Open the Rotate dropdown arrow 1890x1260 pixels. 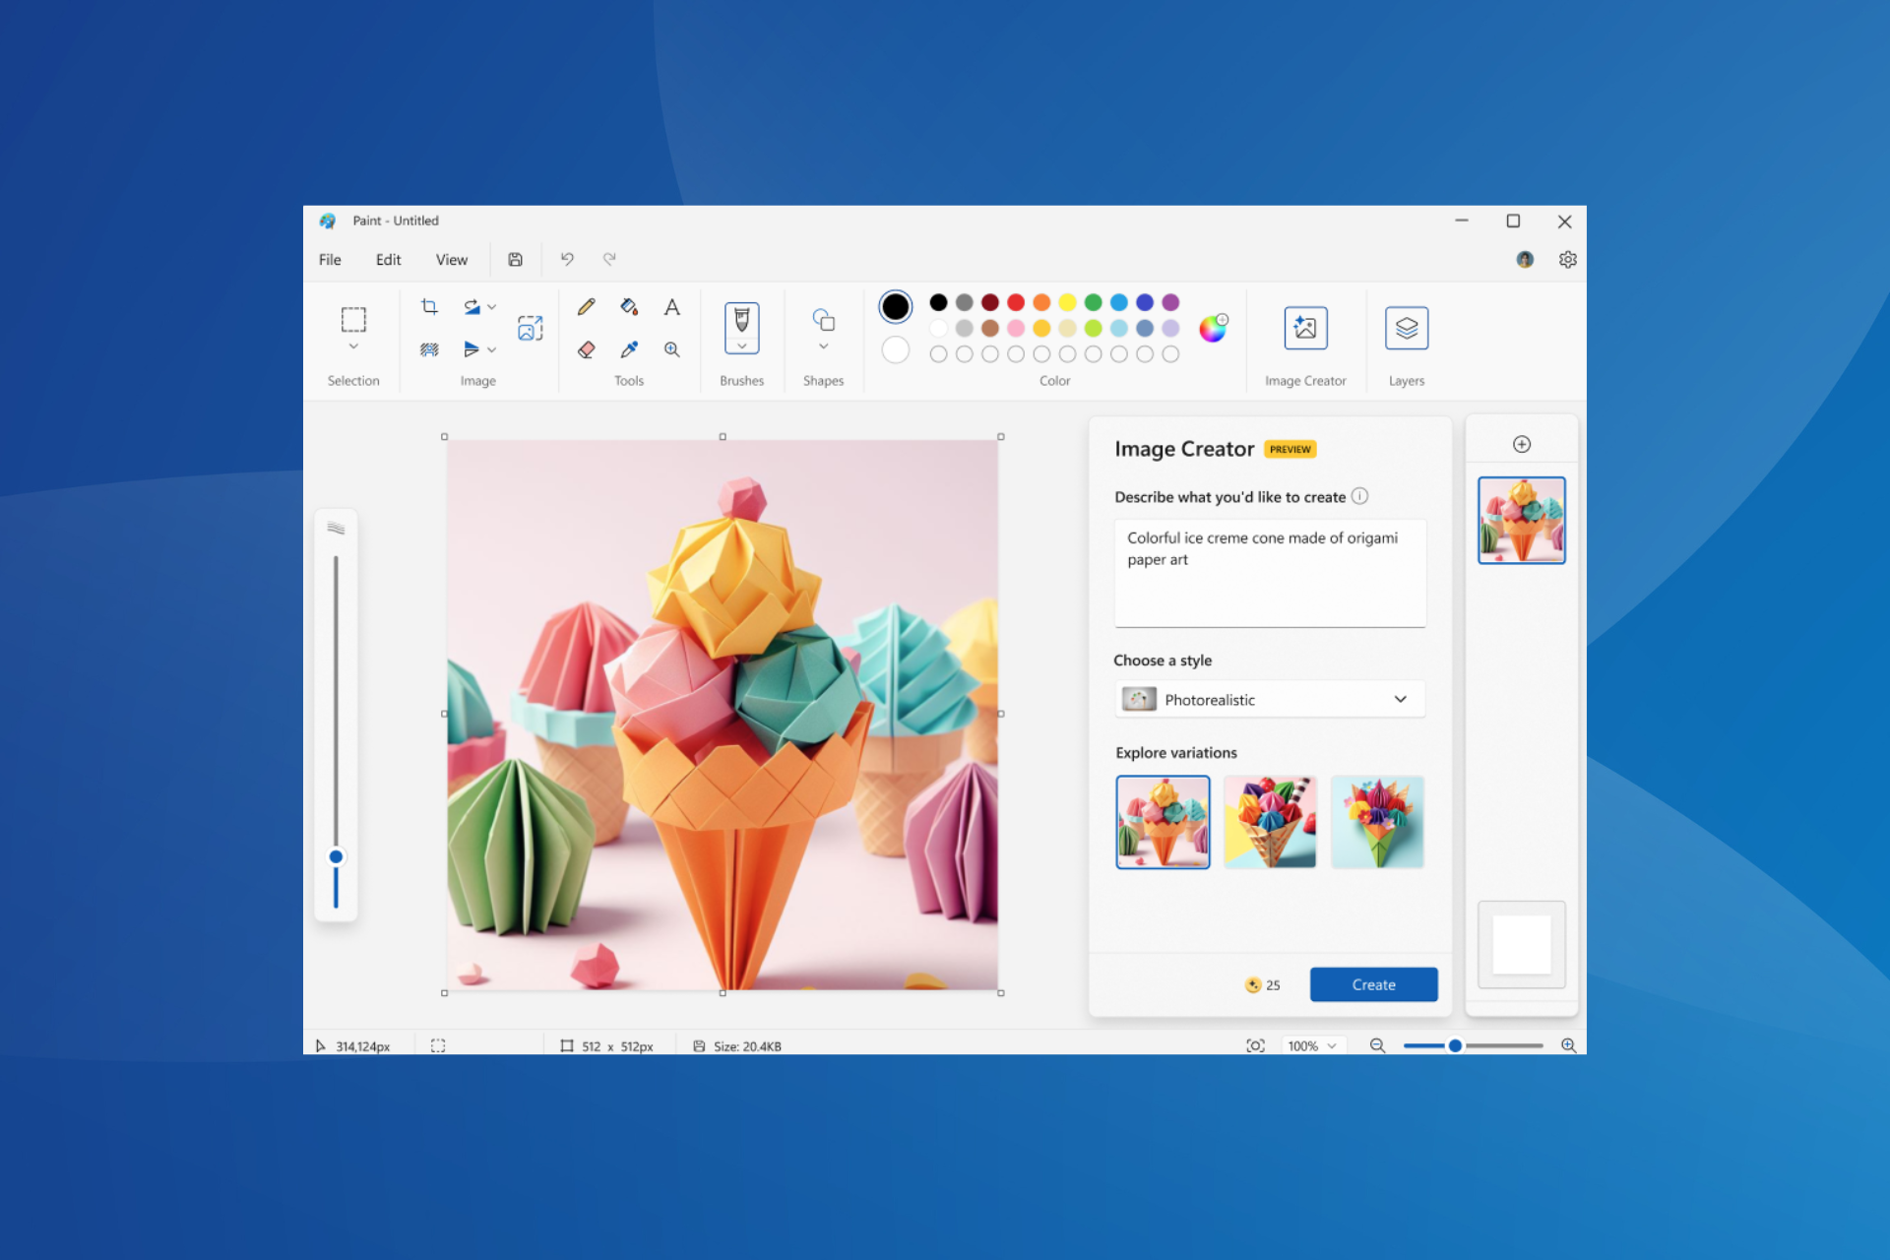[492, 307]
